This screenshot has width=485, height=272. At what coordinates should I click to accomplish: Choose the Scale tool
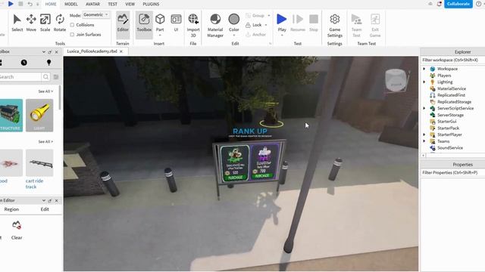tap(45, 23)
